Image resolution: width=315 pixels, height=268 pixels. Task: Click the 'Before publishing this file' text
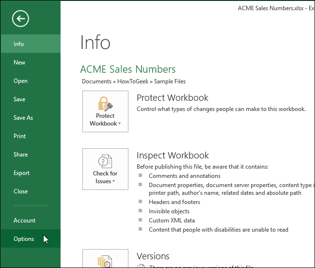pyautogui.click(x=202, y=167)
